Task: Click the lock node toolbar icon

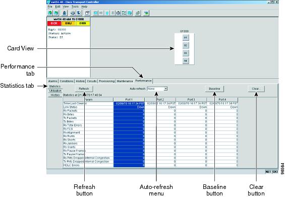Action: point(65,13)
